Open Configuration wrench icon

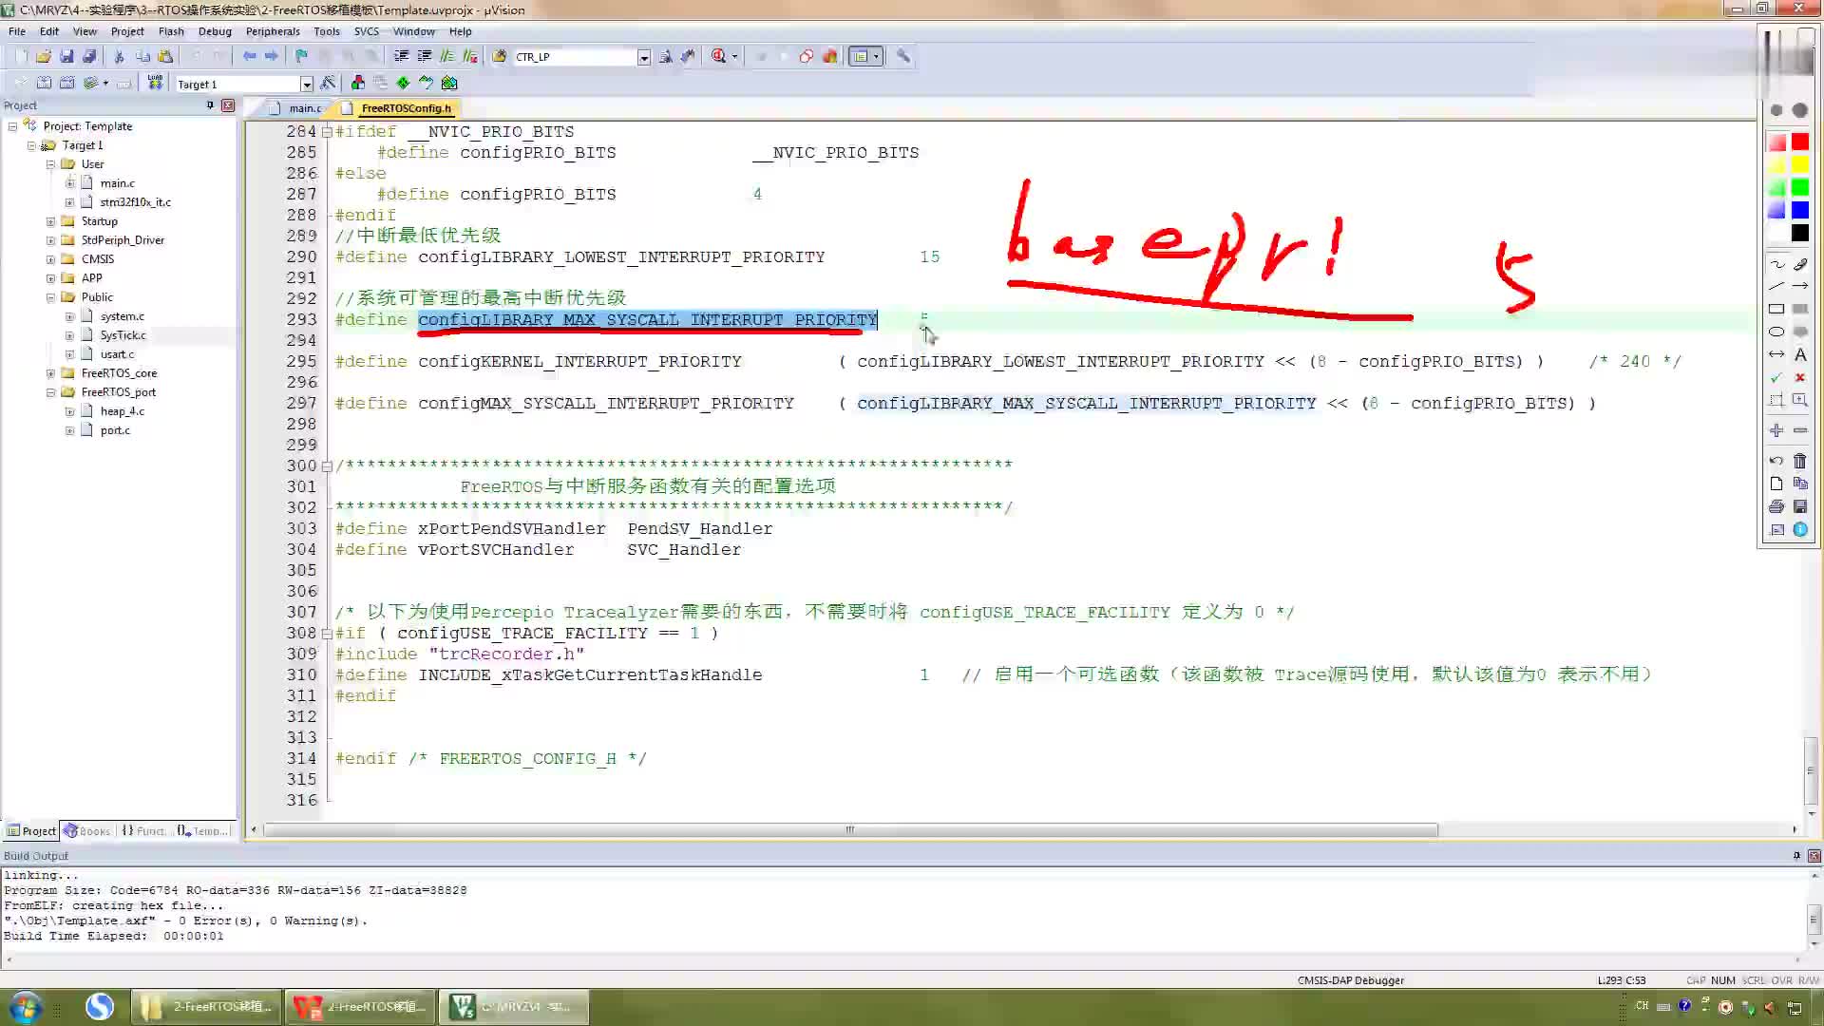tap(903, 57)
